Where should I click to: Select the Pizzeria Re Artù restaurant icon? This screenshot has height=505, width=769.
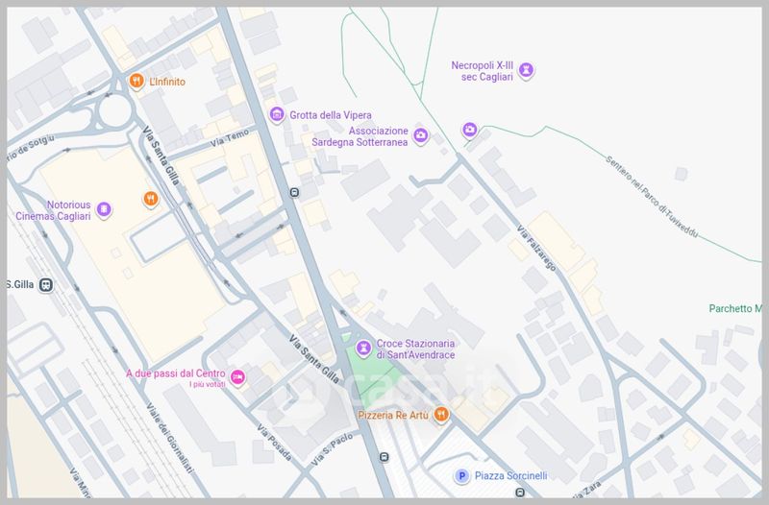[439, 414]
